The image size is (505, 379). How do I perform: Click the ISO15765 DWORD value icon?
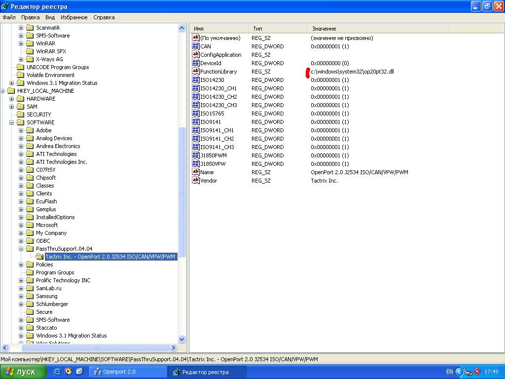tap(195, 113)
